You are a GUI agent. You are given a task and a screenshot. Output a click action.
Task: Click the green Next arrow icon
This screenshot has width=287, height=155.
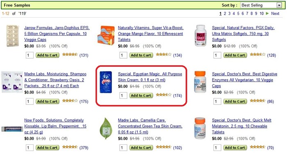click(x=267, y=14)
